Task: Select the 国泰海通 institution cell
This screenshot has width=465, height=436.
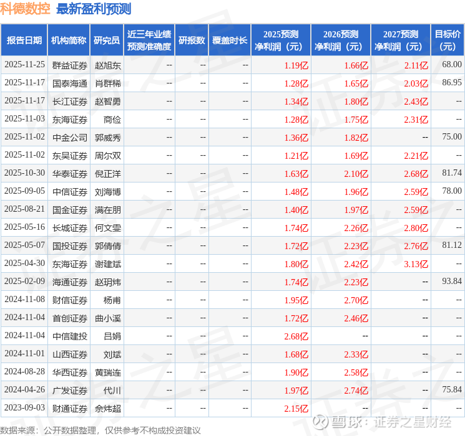Action: coord(70,83)
